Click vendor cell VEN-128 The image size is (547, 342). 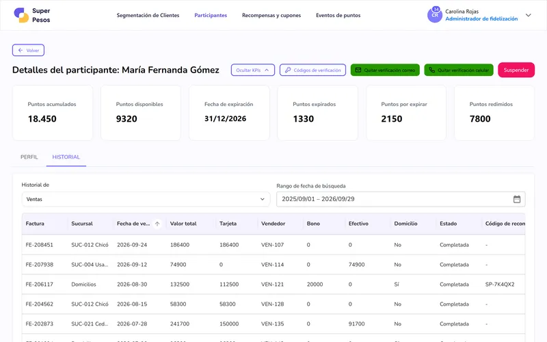click(x=272, y=304)
